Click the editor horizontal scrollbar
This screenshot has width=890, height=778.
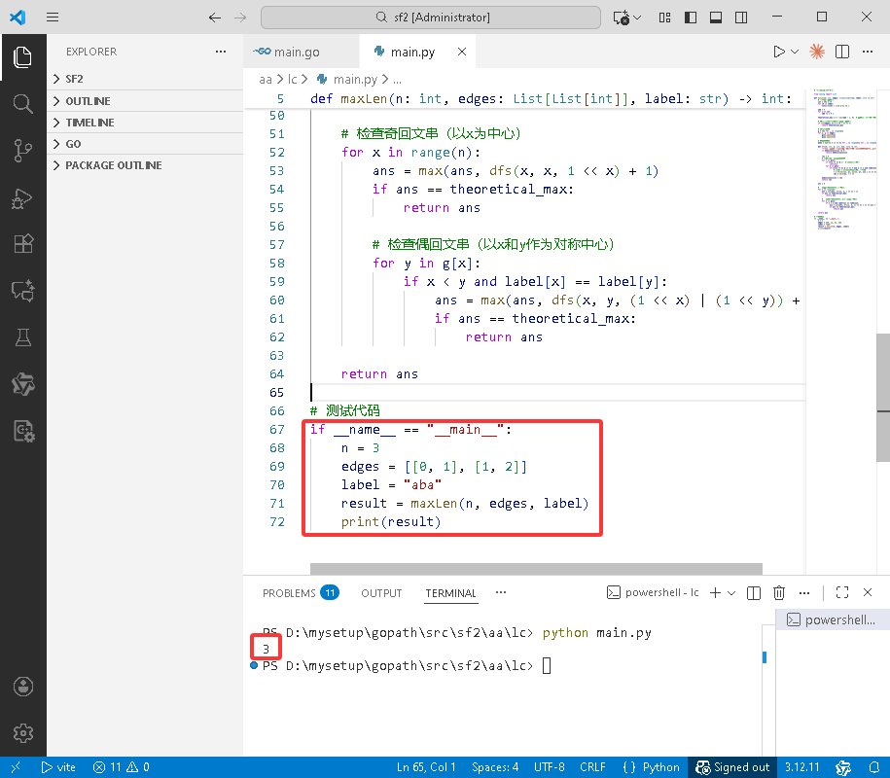pyautogui.click(x=536, y=569)
